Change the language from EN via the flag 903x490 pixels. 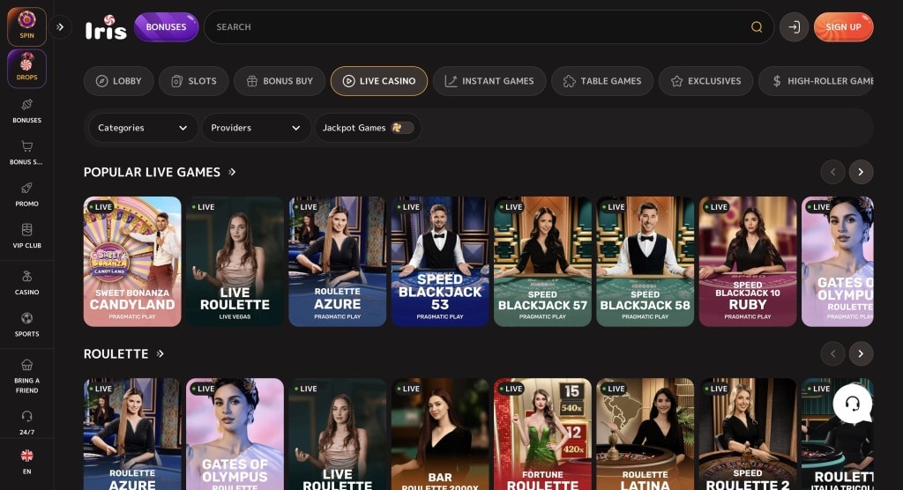(x=26, y=456)
